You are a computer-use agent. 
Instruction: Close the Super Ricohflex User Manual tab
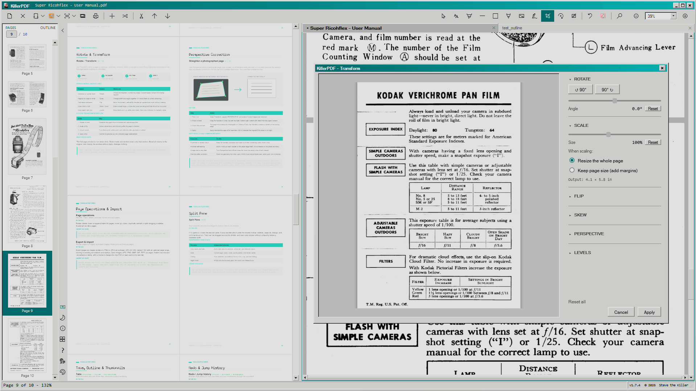(494, 28)
